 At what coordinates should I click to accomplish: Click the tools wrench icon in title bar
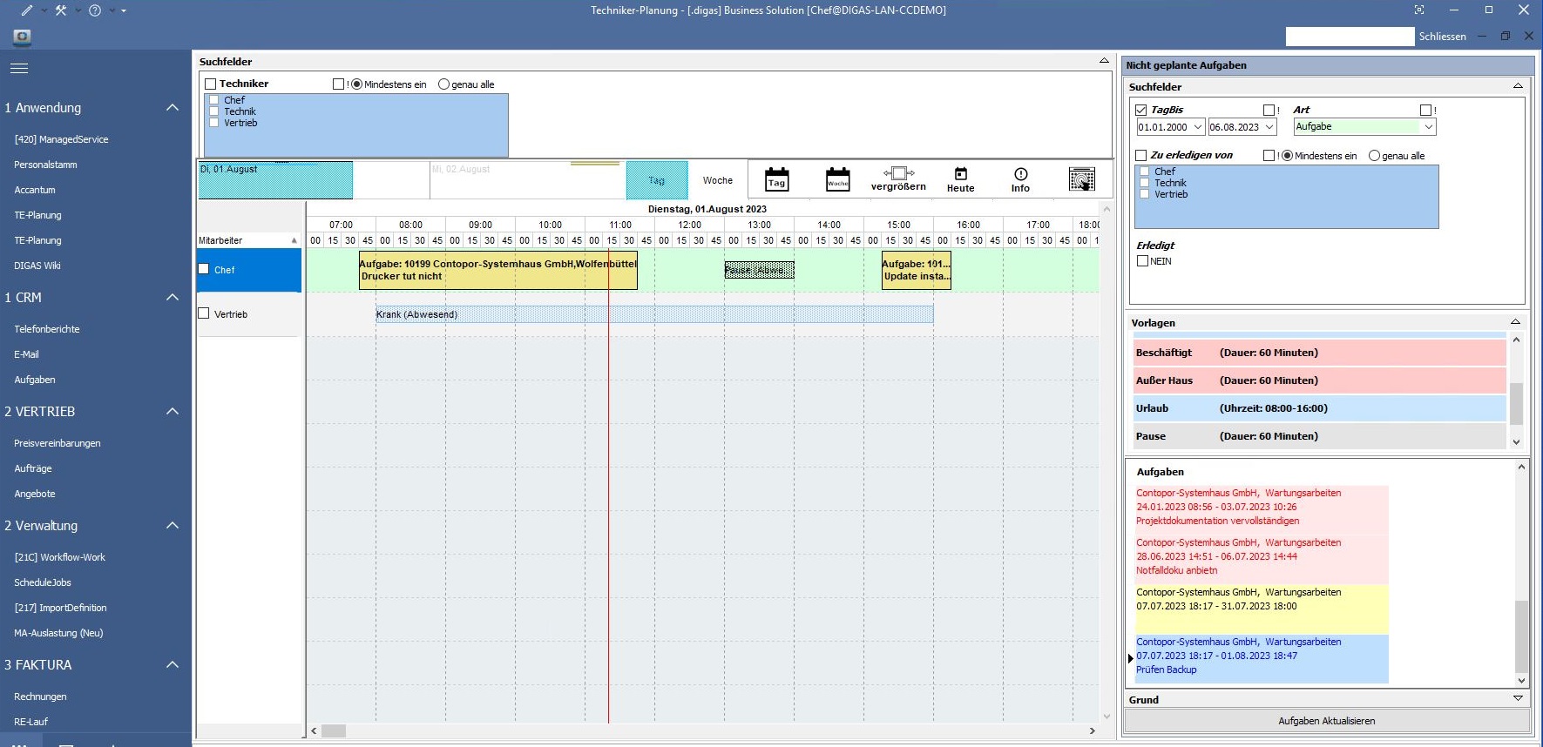tap(61, 10)
